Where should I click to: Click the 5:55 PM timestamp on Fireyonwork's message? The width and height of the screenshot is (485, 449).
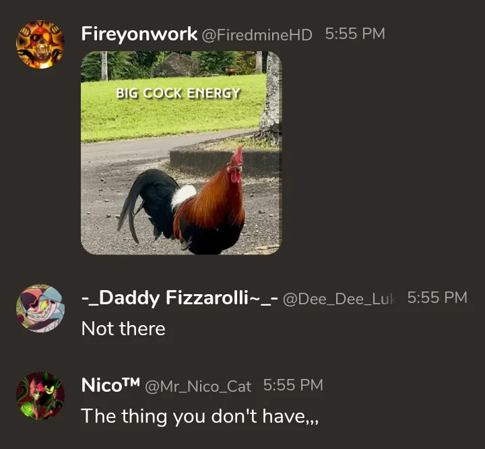[355, 34]
